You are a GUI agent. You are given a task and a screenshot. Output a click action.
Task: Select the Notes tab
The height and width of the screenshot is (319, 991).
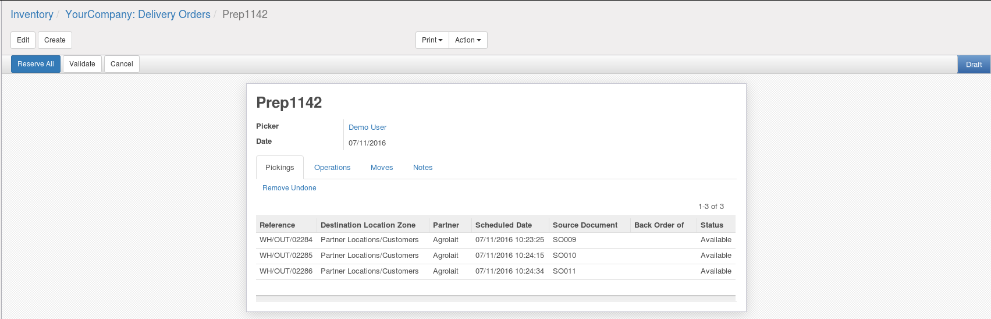[422, 168]
